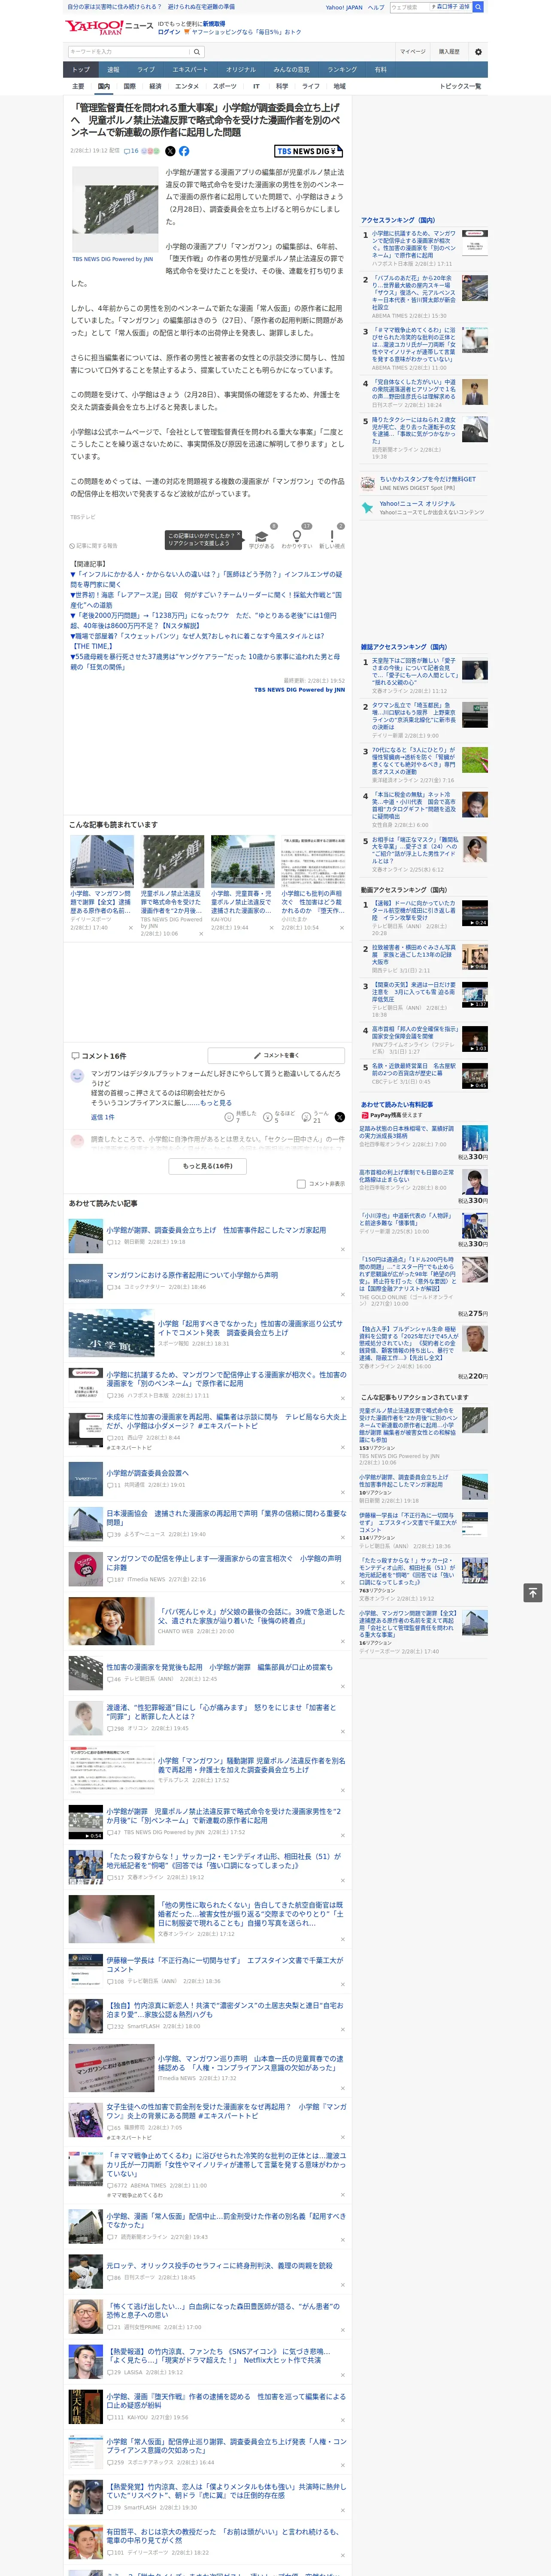Click 記事に関する報告 report icon link

click(x=94, y=546)
